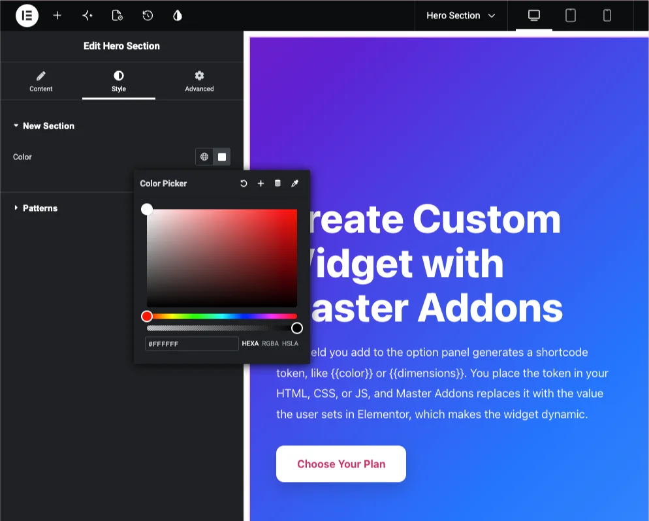Activate the eyedropper tool
Screen dimensions: 649x521
click(x=294, y=183)
